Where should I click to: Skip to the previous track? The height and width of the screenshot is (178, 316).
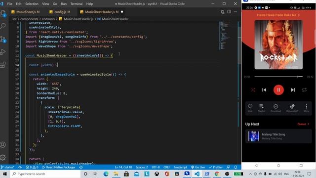pos(264,90)
